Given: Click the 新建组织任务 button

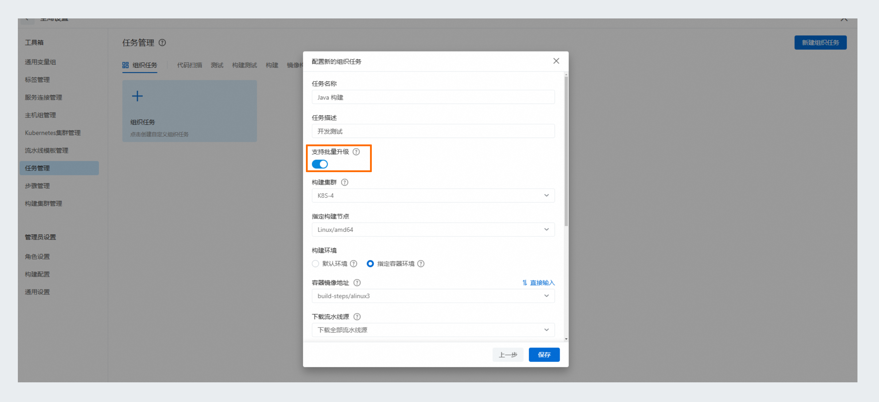Looking at the screenshot, I should click(820, 43).
